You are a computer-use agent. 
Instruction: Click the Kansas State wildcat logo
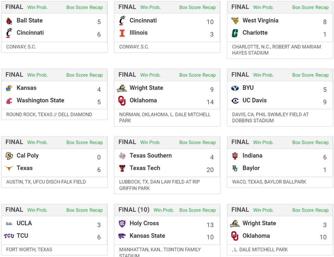tap(122, 236)
